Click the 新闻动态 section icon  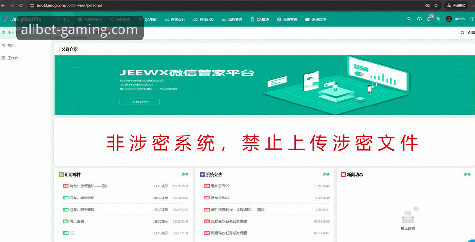343,174
